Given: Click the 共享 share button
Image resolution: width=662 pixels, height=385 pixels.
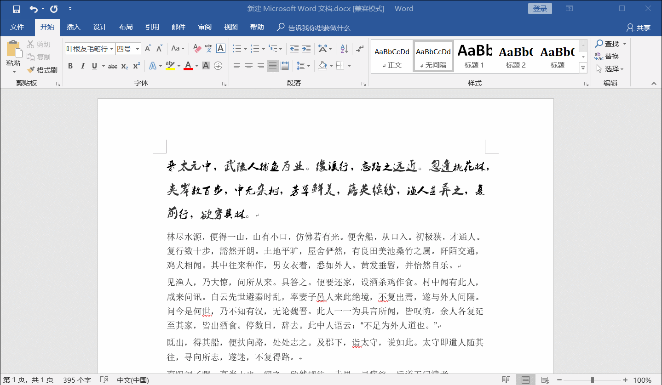Looking at the screenshot, I should tap(639, 28).
